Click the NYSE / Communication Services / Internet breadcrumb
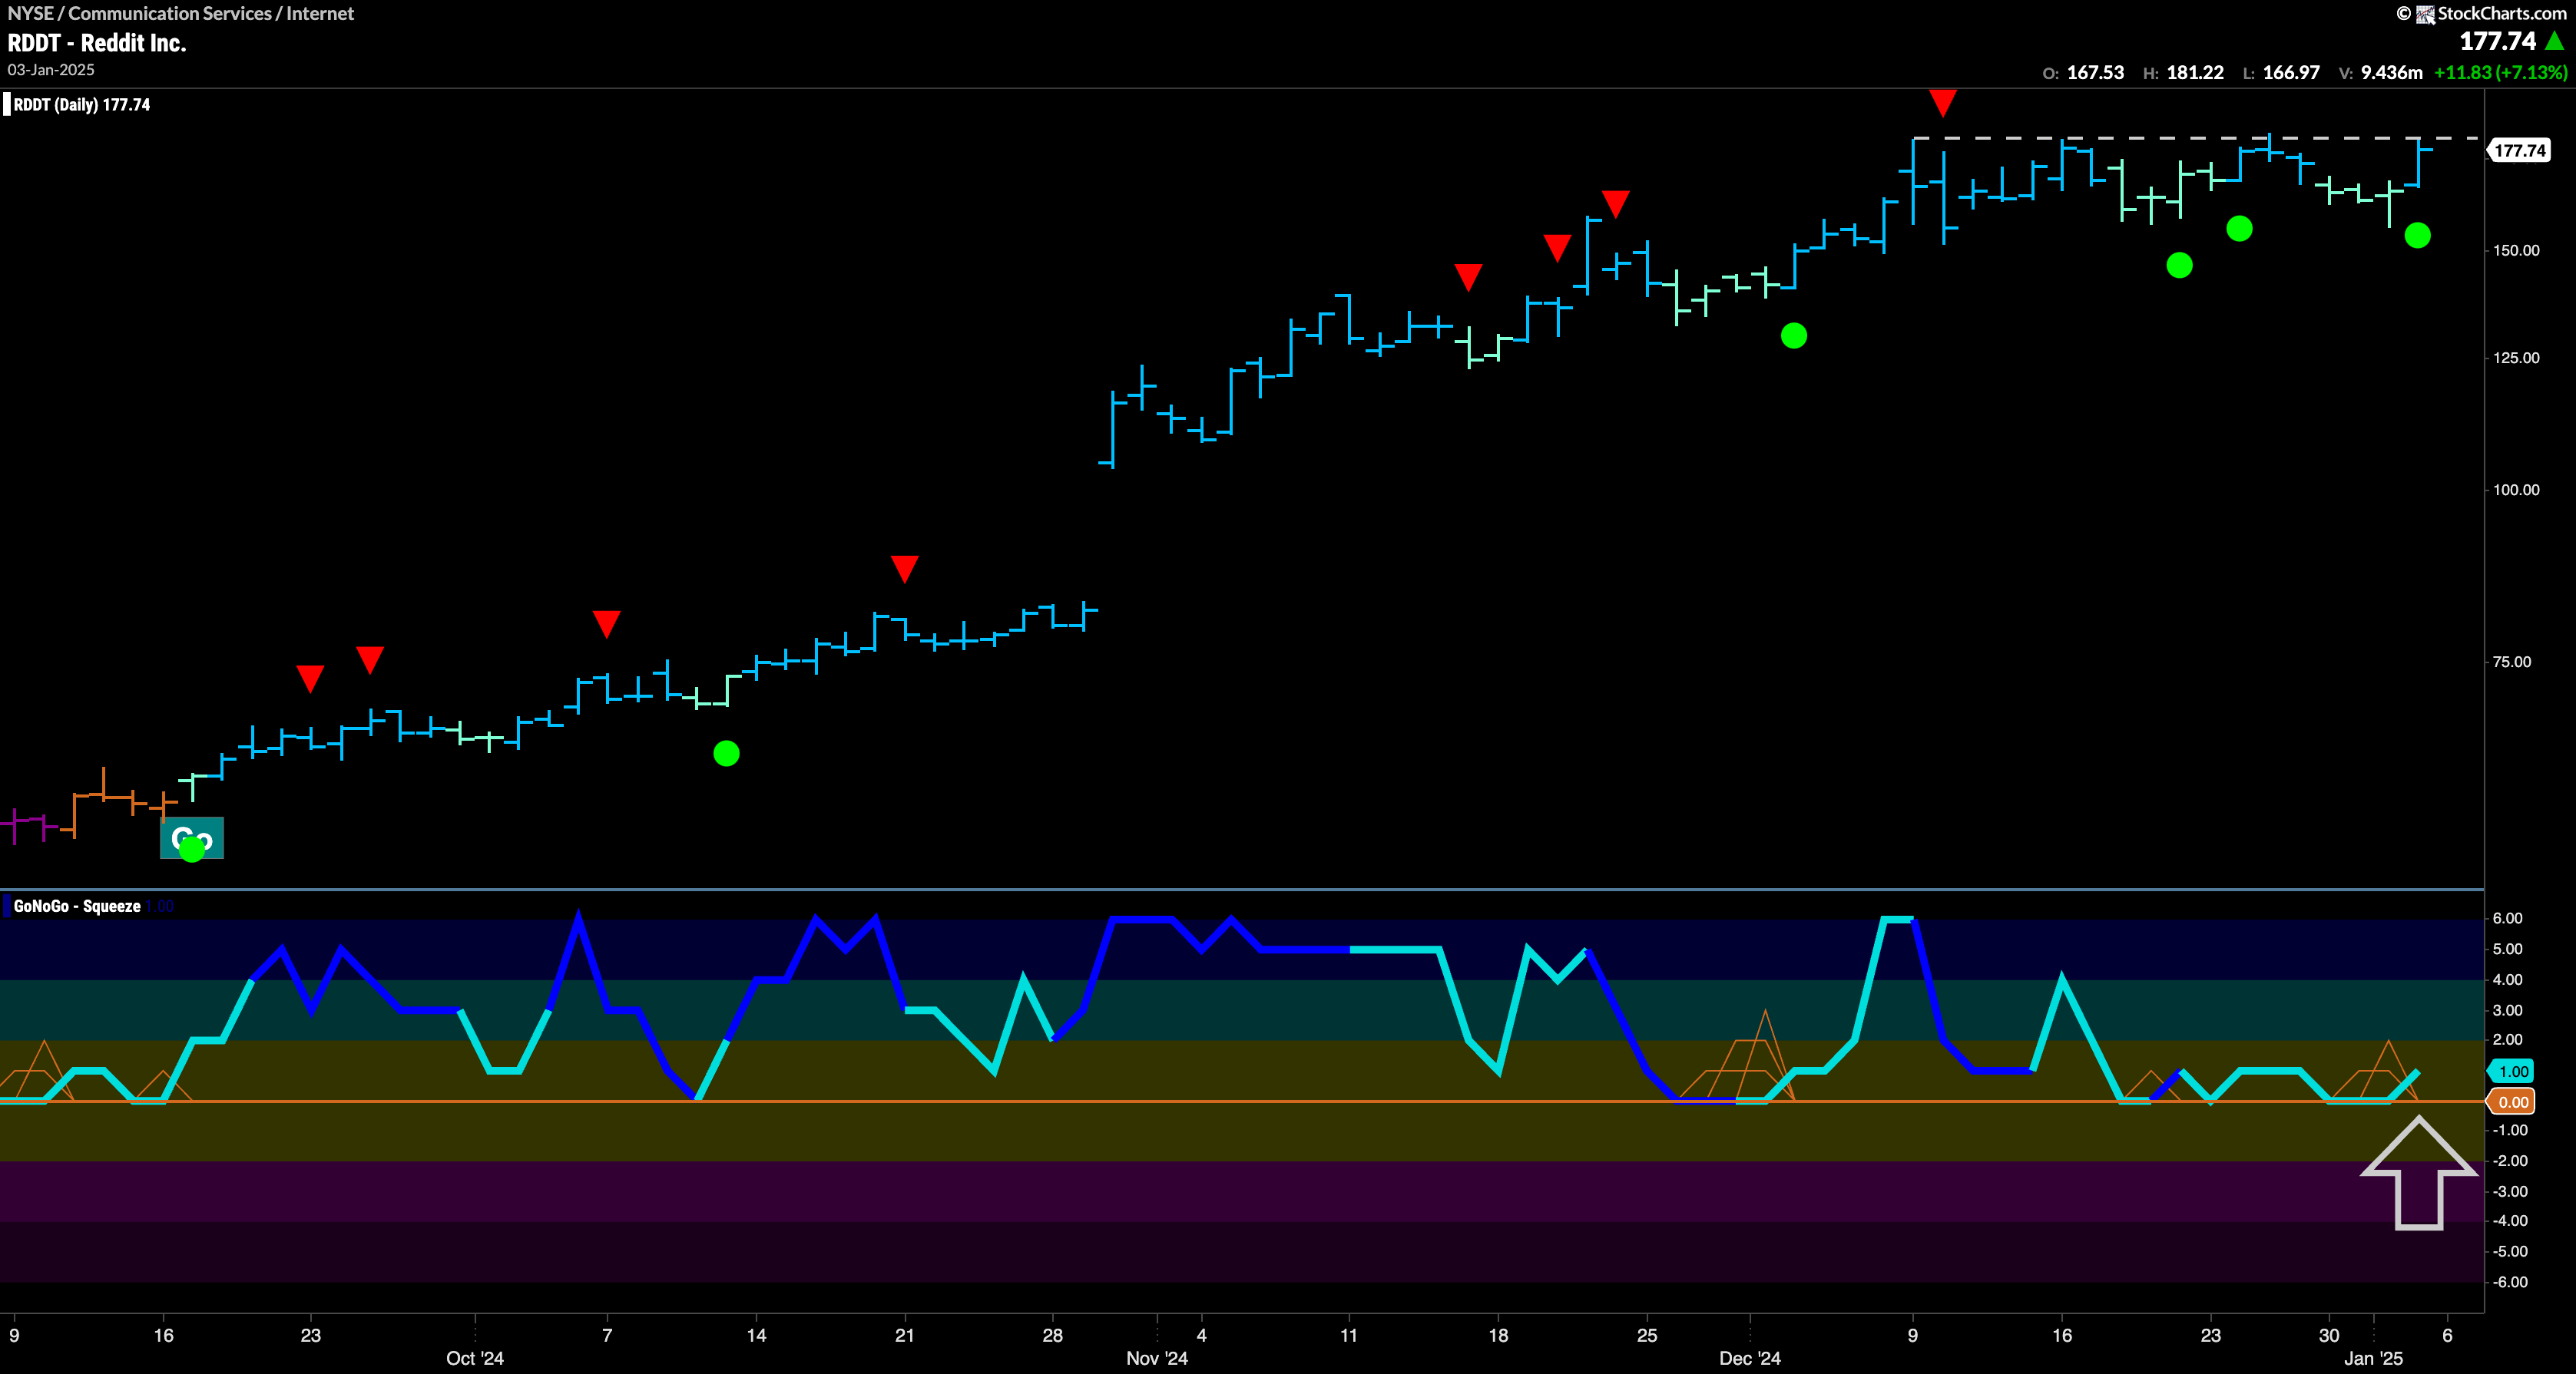The image size is (2576, 1374). click(181, 13)
